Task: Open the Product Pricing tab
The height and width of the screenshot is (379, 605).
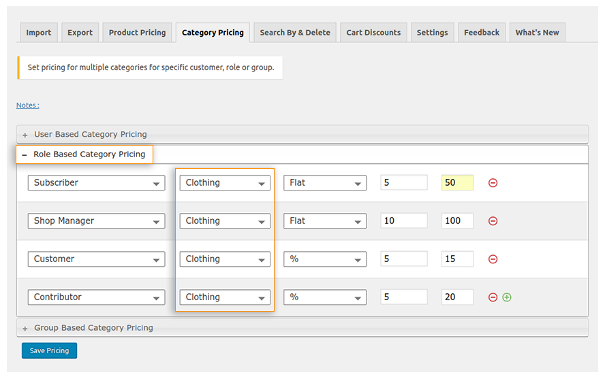Action: pyautogui.click(x=138, y=33)
